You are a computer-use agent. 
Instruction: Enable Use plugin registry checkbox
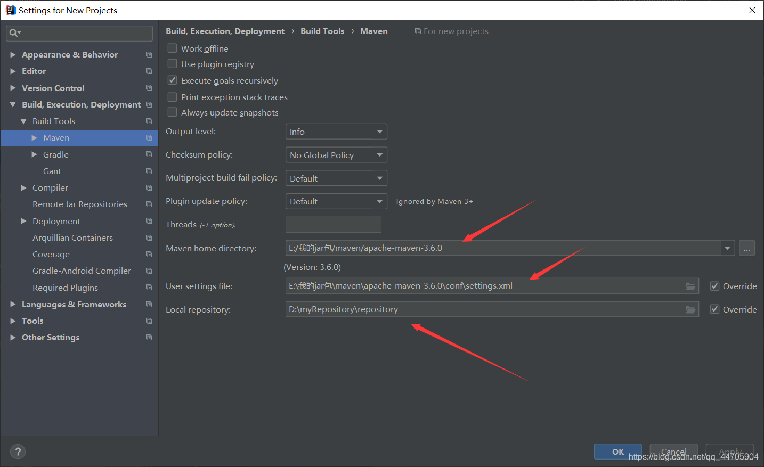point(173,64)
